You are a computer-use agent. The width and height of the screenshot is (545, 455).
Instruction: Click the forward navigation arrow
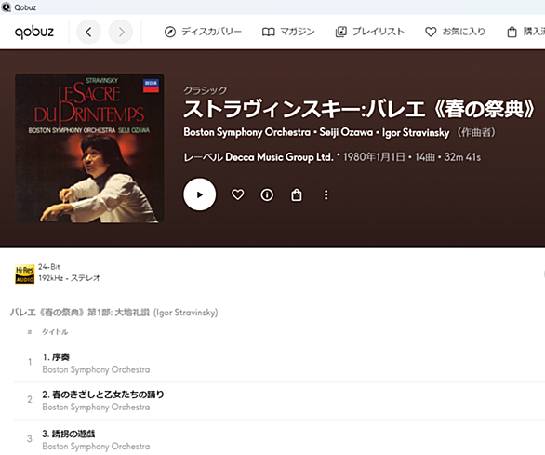[121, 32]
